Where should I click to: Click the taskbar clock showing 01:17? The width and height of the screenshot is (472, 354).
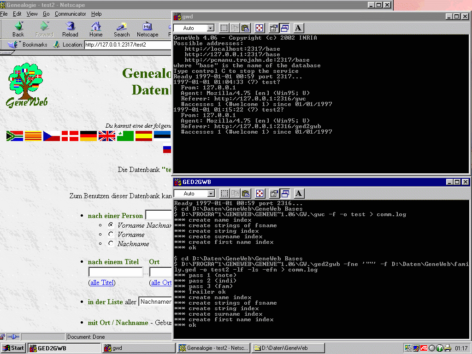461,348
